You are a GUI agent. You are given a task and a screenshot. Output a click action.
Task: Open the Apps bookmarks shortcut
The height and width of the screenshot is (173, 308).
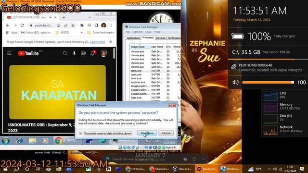[x=12, y=32]
